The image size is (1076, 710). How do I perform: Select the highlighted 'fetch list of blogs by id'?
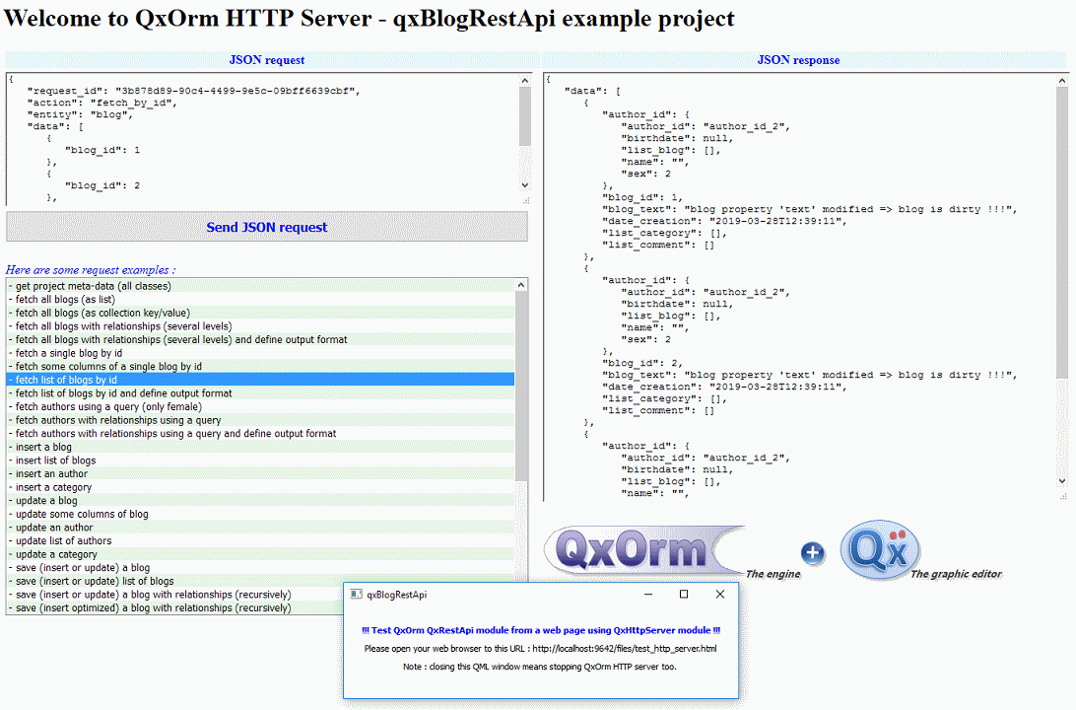coord(73,380)
